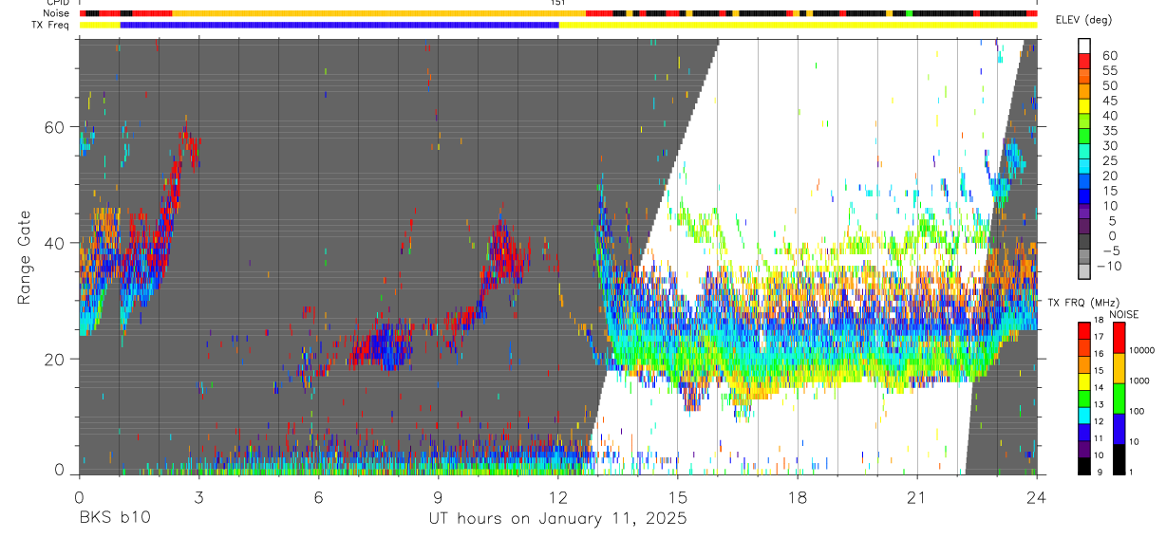
Task: Click the red 17–18 MHz TX FRQ swatch
Action: pyautogui.click(x=1083, y=330)
